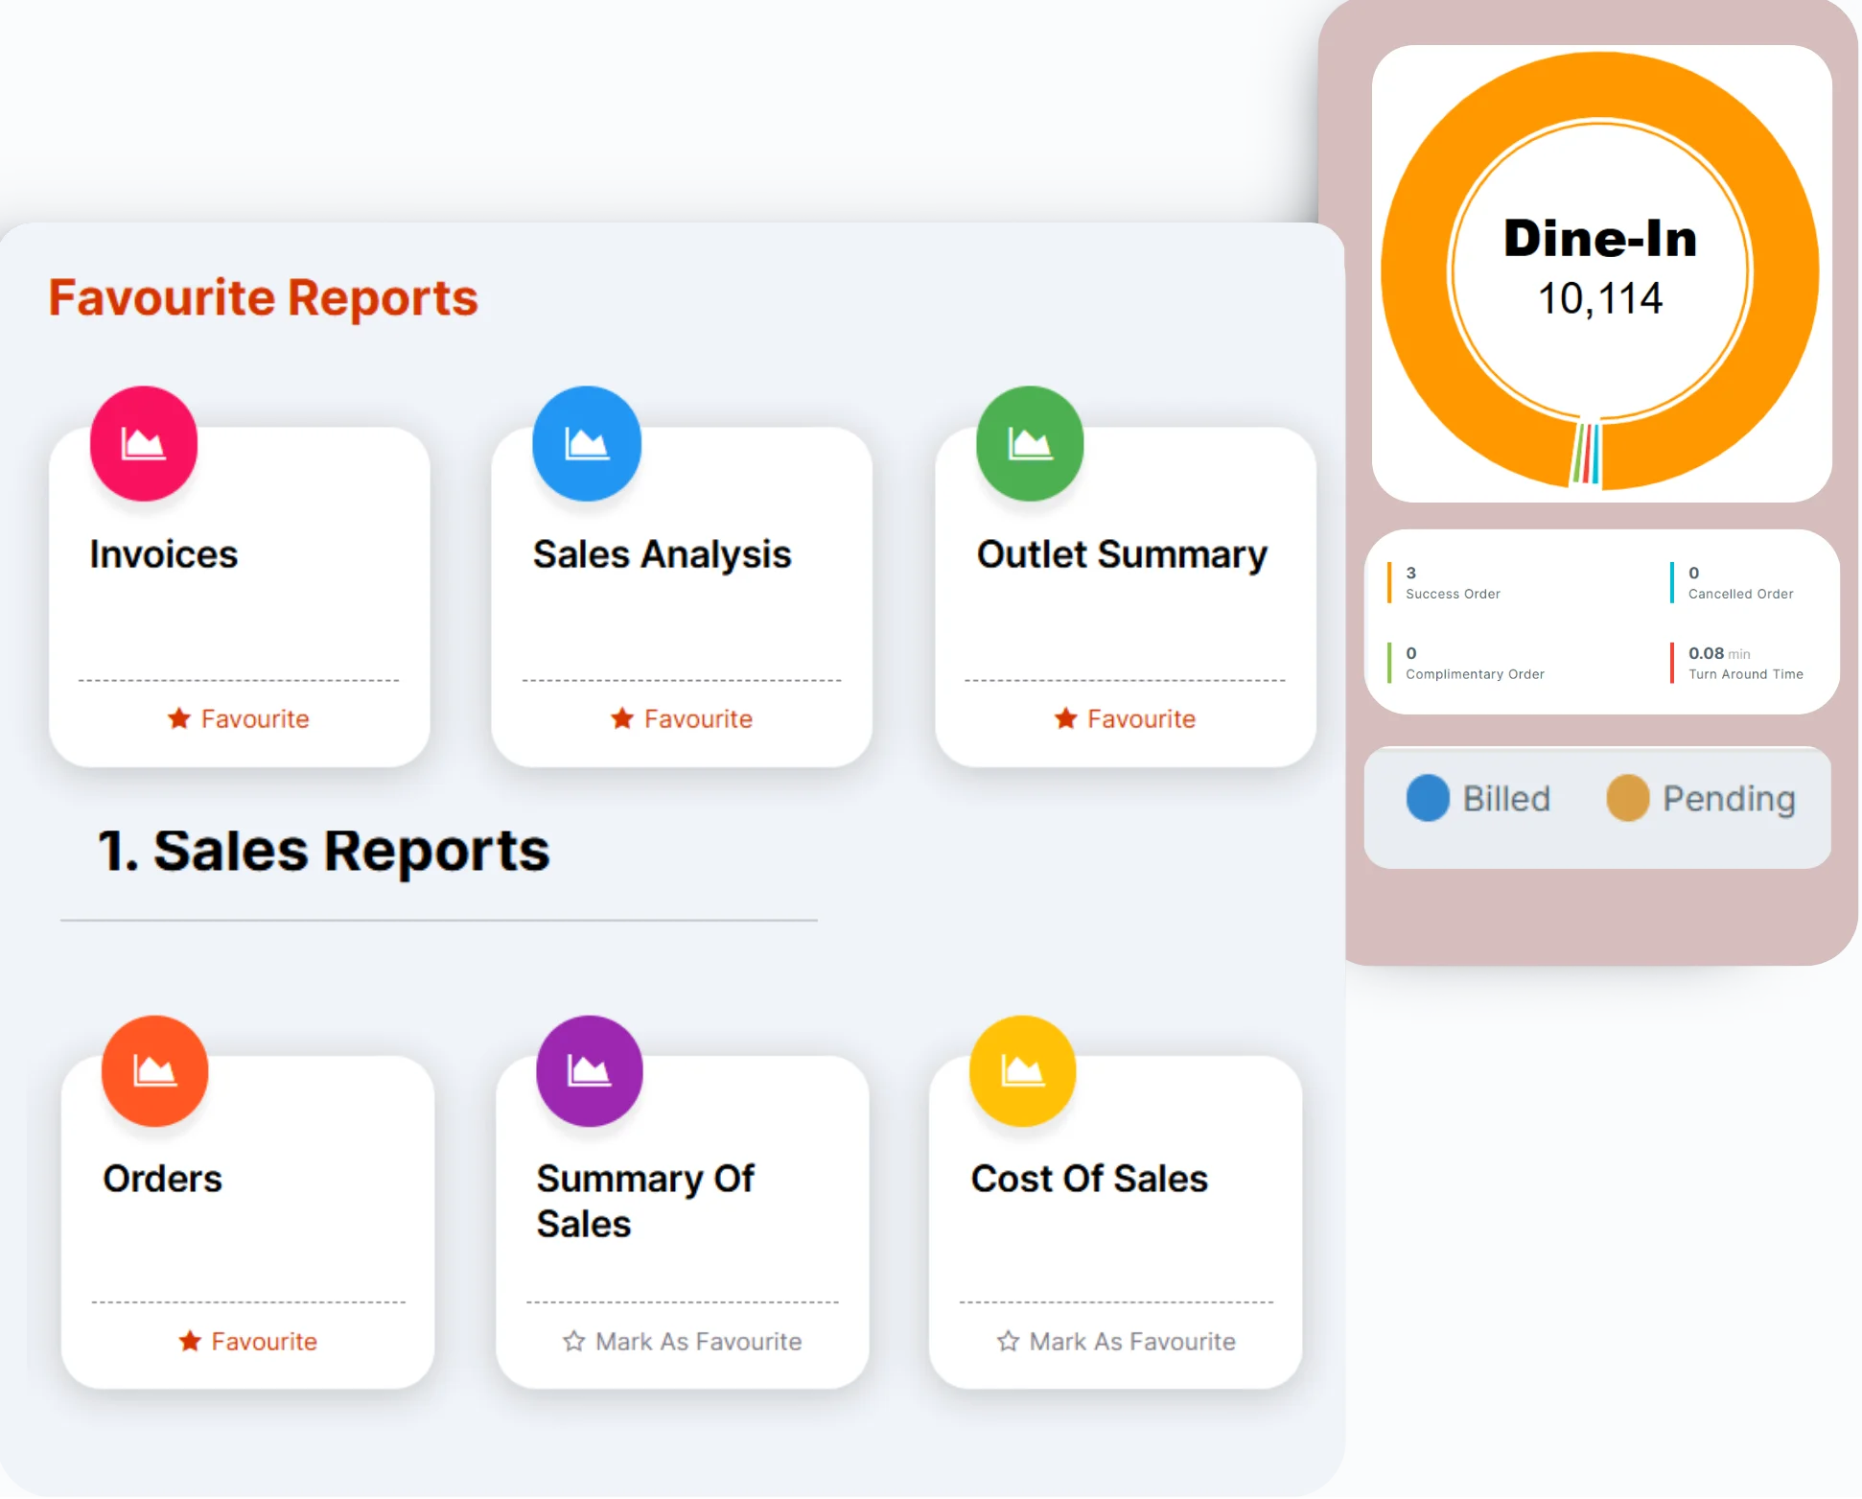The image size is (1862, 1499).
Task: Click empty star beside Summary Of Sales
Action: pos(573,1341)
